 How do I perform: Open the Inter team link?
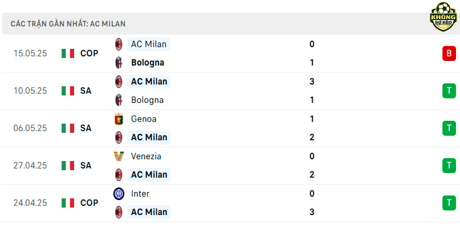[140, 194]
